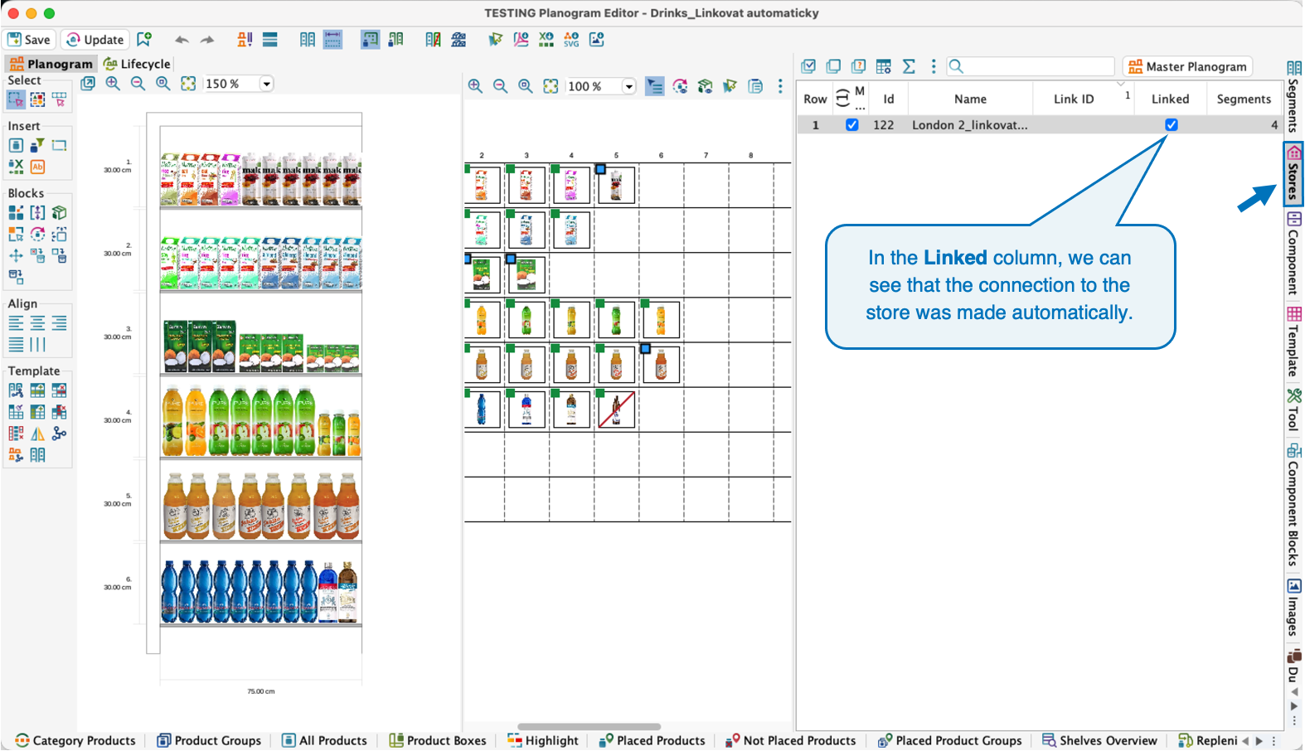Select the London 2_linkovat store row
This screenshot has width=1305, height=751.
click(x=1040, y=125)
